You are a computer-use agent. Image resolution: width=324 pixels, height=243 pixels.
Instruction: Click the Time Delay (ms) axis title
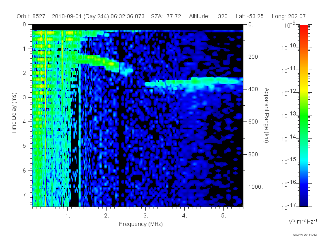click(14, 113)
